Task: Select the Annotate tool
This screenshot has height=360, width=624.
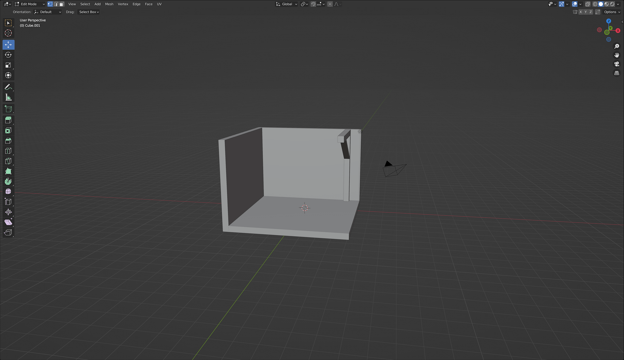Action: pos(8,87)
